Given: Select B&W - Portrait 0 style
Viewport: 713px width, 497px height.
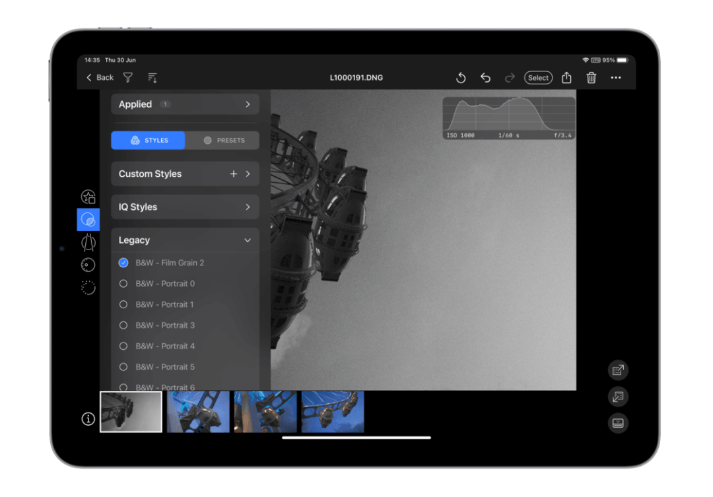Looking at the screenshot, I should [x=123, y=284].
